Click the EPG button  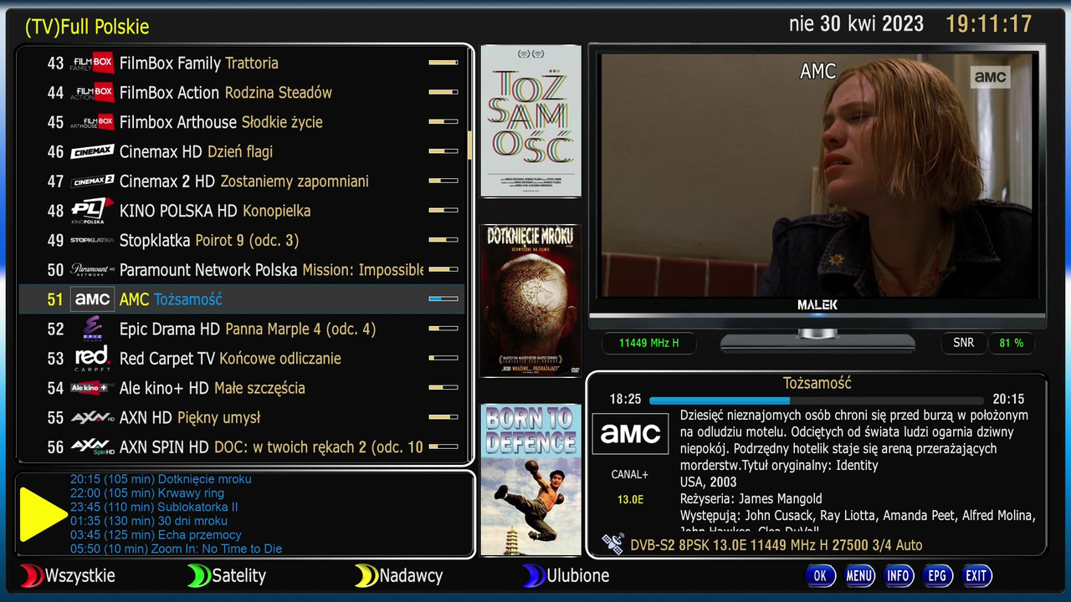point(937,575)
